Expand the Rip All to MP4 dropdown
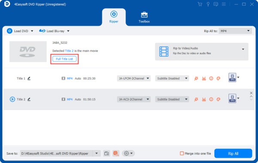 pyautogui.click(x=235, y=31)
